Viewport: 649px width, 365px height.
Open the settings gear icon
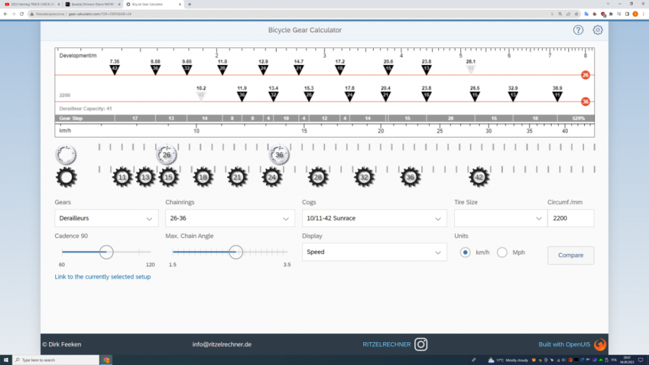598,30
